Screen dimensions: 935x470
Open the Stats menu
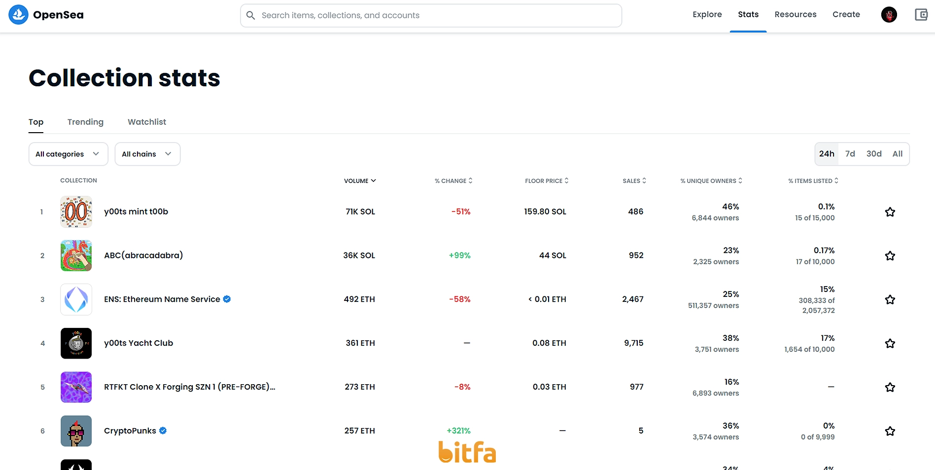(748, 14)
